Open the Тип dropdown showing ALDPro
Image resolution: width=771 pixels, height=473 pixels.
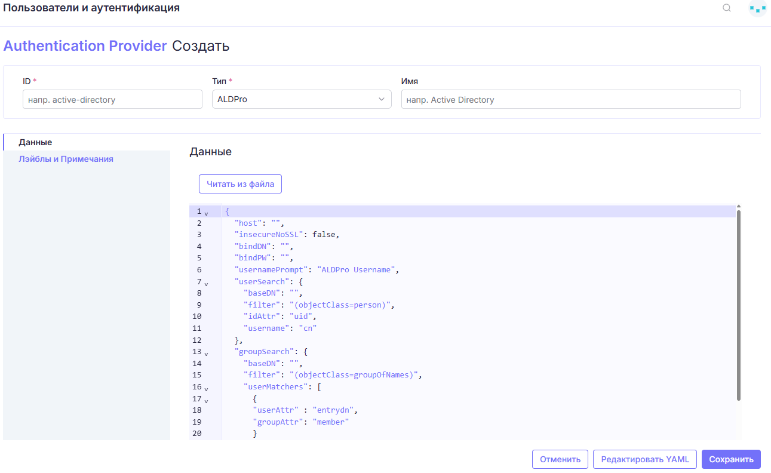[x=302, y=100]
